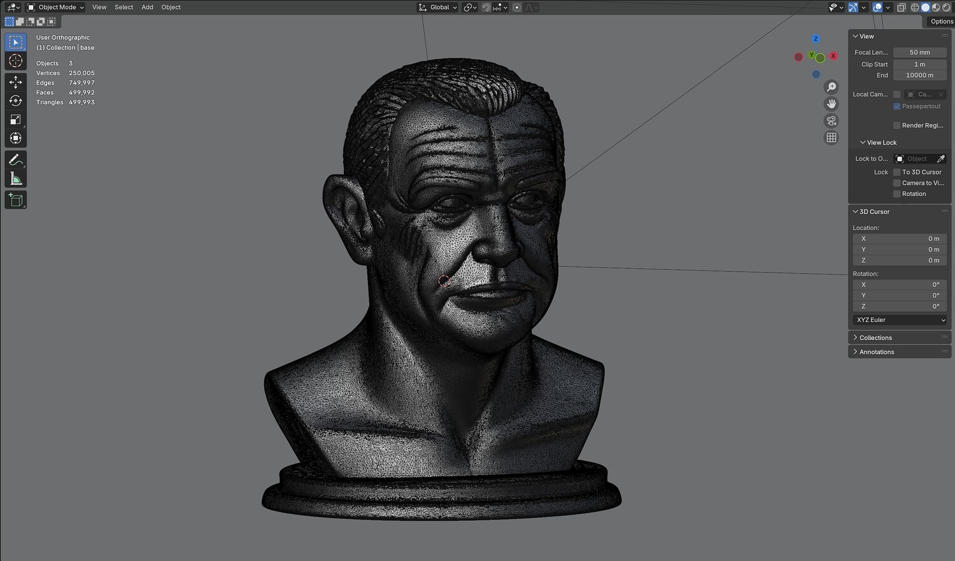Open the gizmo options dropdown arrow
This screenshot has width=955, height=561.
click(863, 8)
